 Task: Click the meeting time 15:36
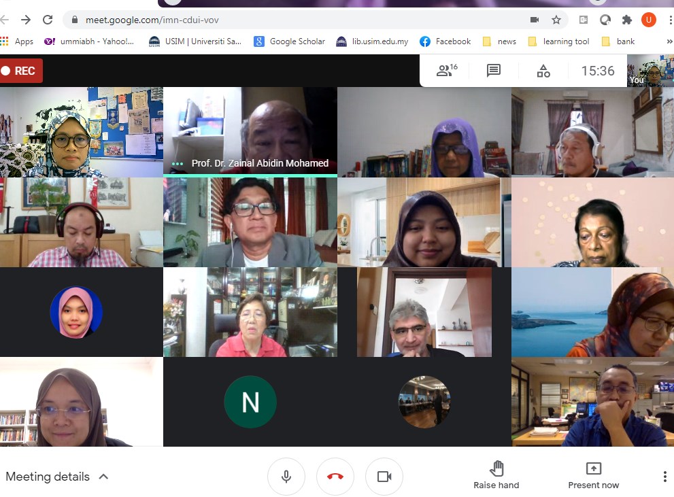tap(598, 71)
